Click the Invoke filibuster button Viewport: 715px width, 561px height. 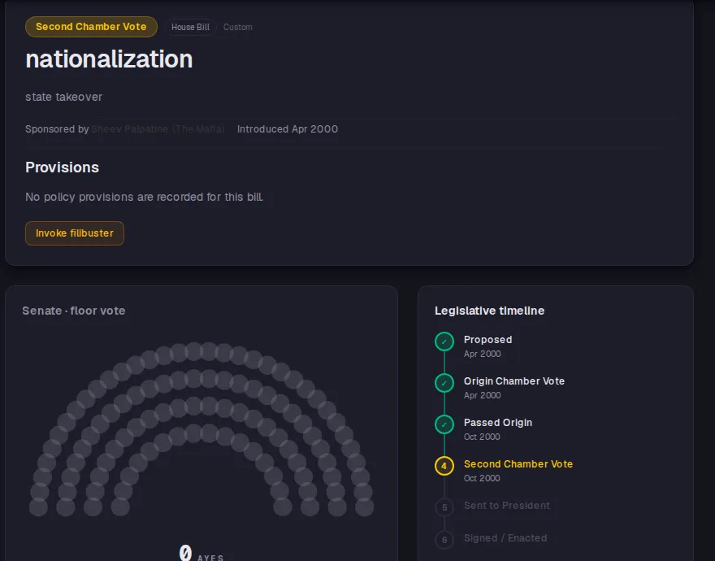[x=74, y=233]
